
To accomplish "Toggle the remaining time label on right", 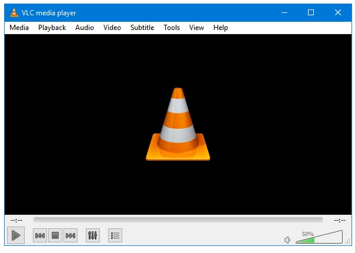I will pyautogui.click(x=339, y=220).
